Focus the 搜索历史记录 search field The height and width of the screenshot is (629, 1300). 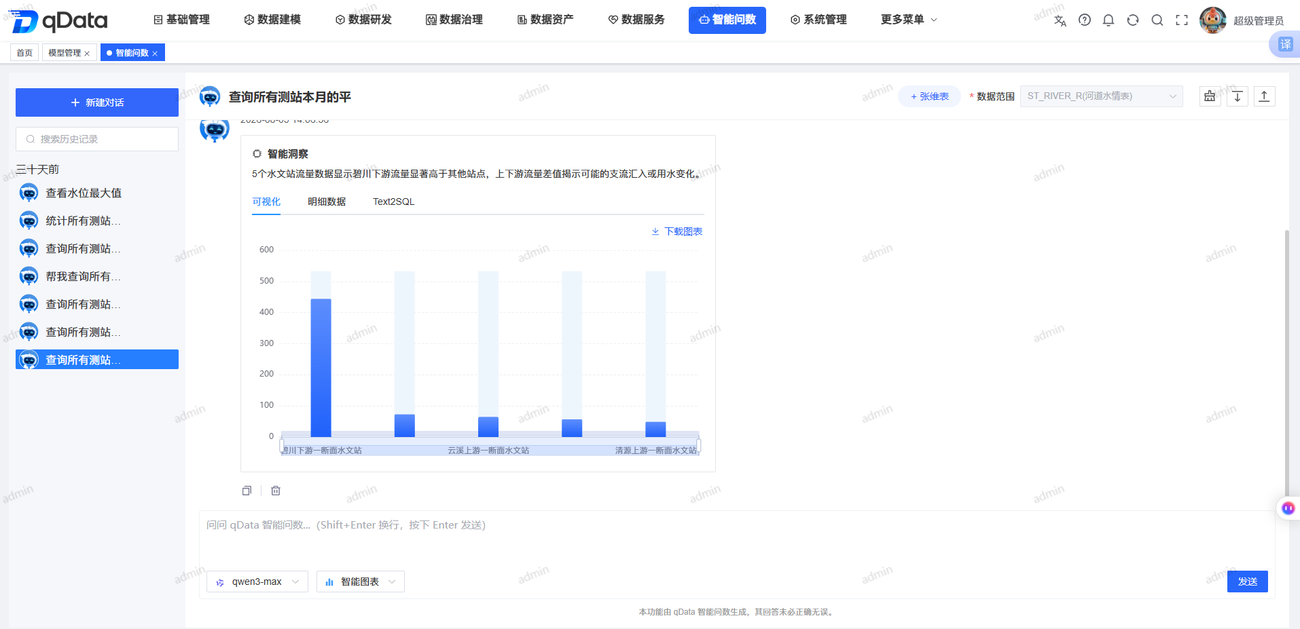point(97,139)
